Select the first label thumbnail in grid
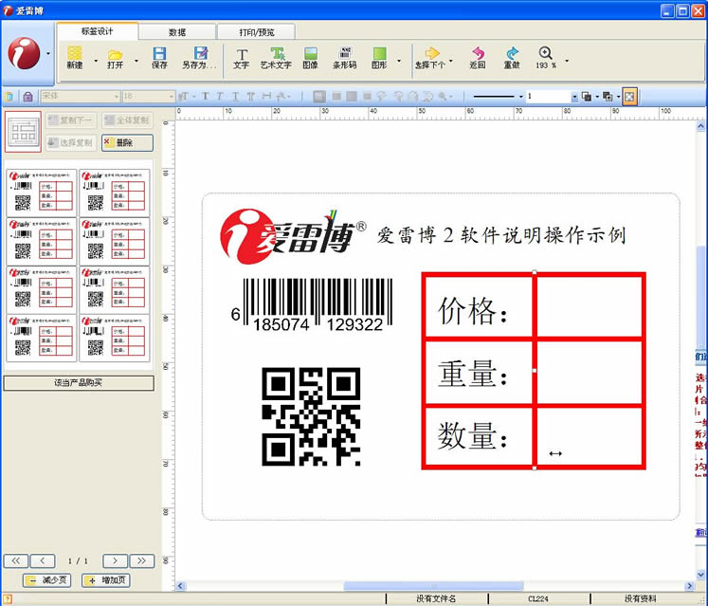Image resolution: width=708 pixels, height=606 pixels. pyautogui.click(x=41, y=193)
